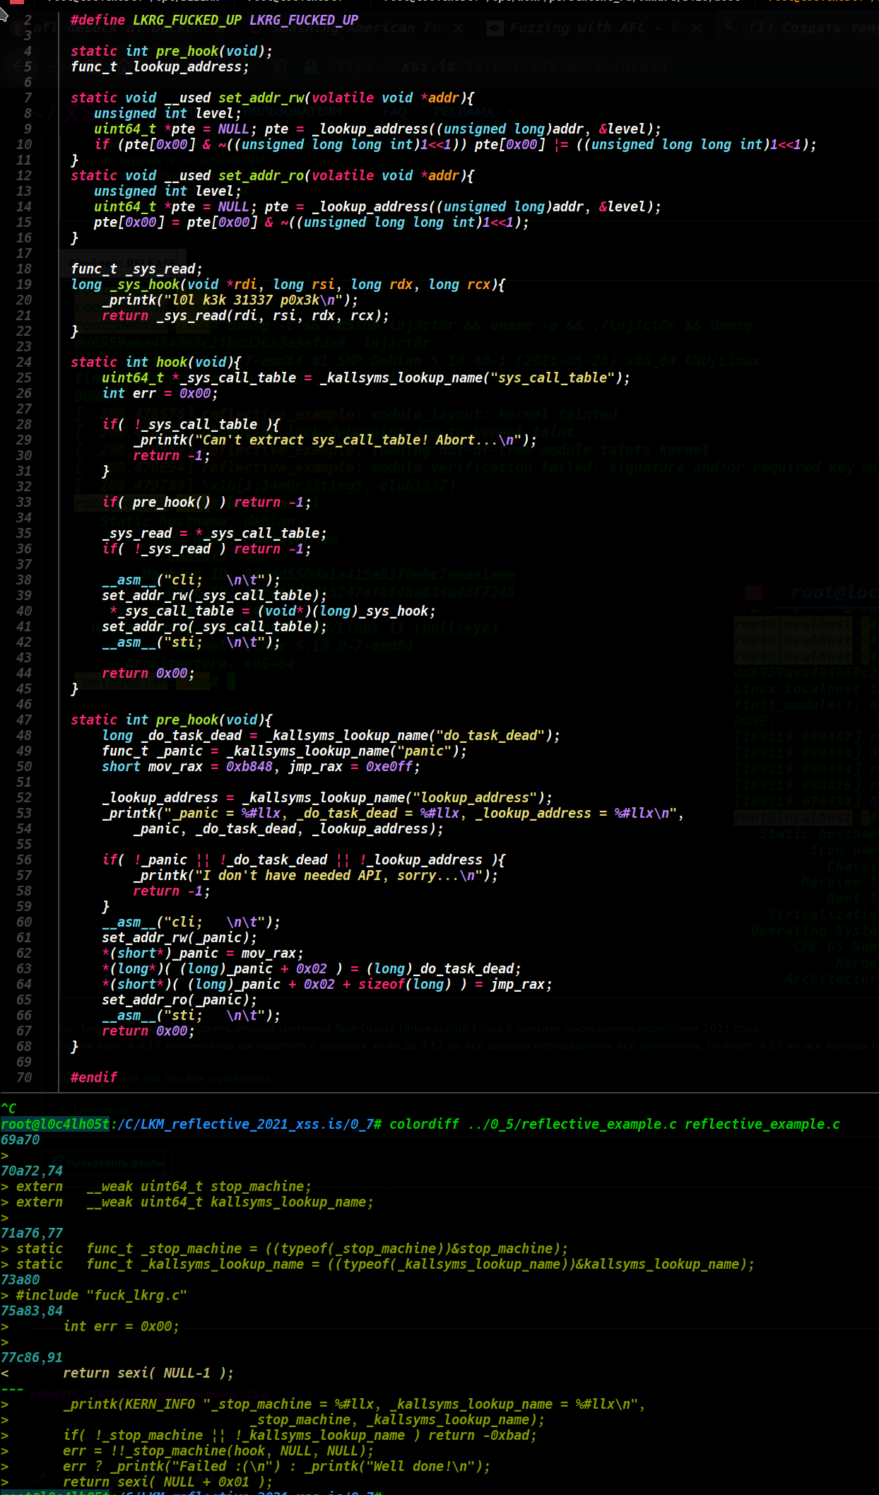Viewport: 879px width, 1495px height.
Task: Click 'set_addr_rw(_panic);' on line 61
Action: click(179, 937)
